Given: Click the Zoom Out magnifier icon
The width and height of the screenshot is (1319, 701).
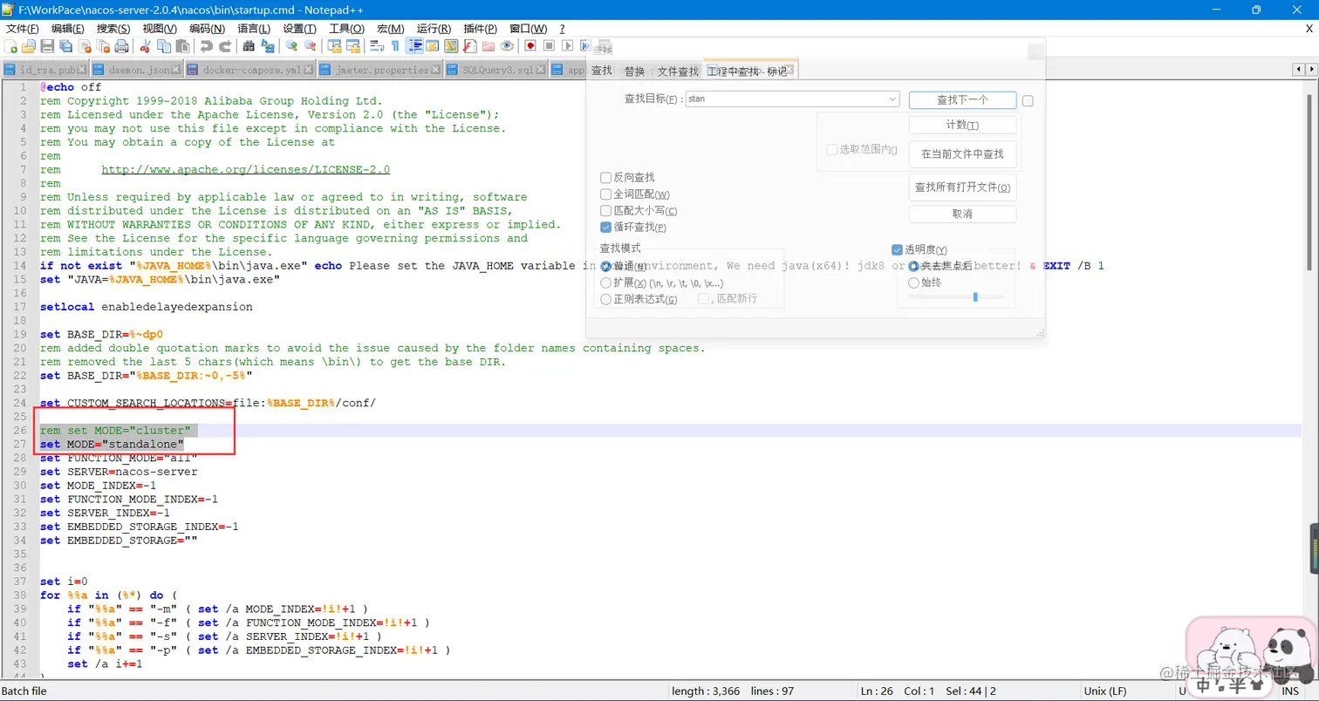Looking at the screenshot, I should pyautogui.click(x=310, y=45).
